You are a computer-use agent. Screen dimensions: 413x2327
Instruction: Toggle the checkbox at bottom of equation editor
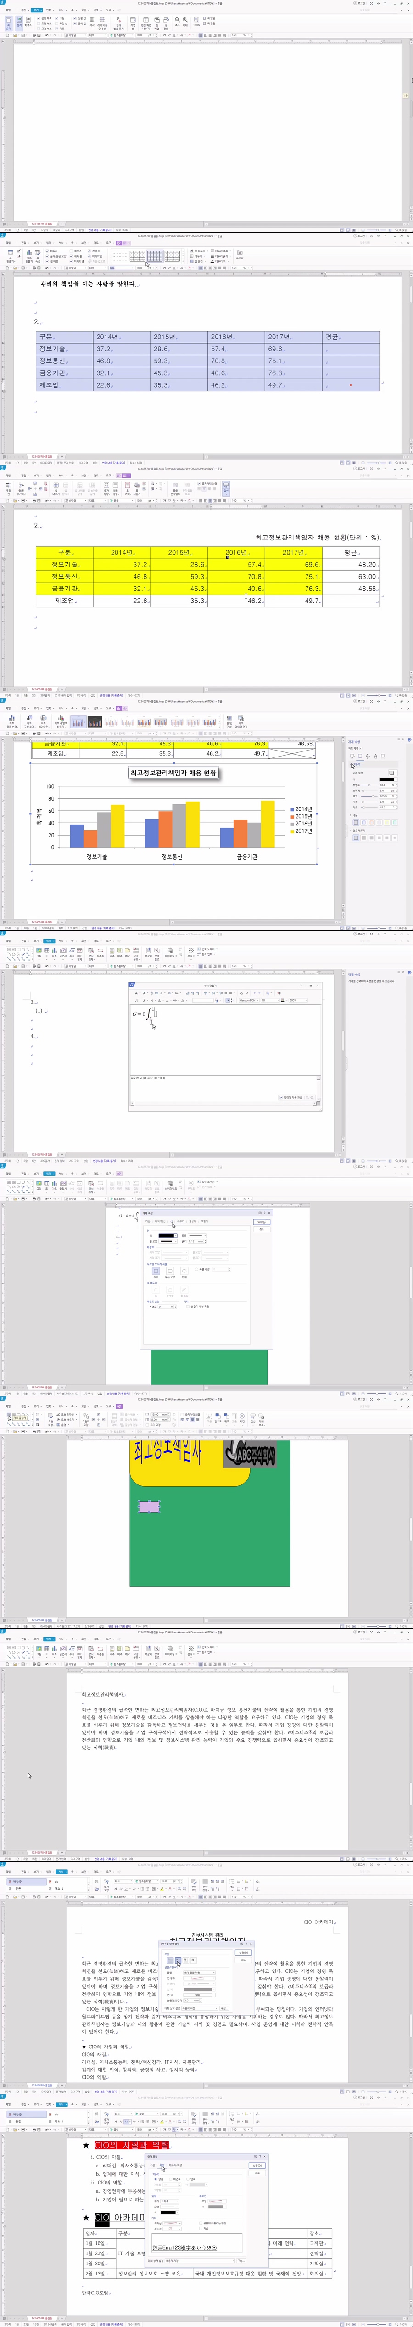[281, 1098]
